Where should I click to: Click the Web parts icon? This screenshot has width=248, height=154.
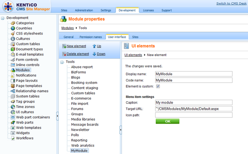click(x=13, y=123)
